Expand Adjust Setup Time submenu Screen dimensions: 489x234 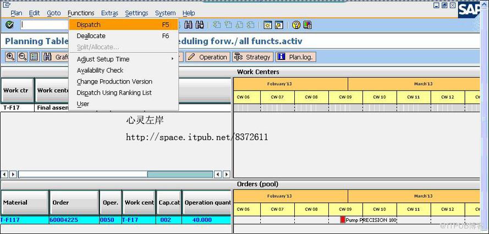[x=124, y=59]
